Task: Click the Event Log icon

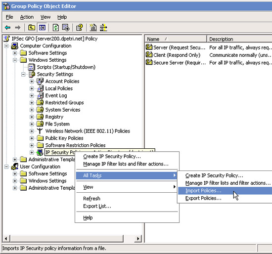Action: coord(40,95)
